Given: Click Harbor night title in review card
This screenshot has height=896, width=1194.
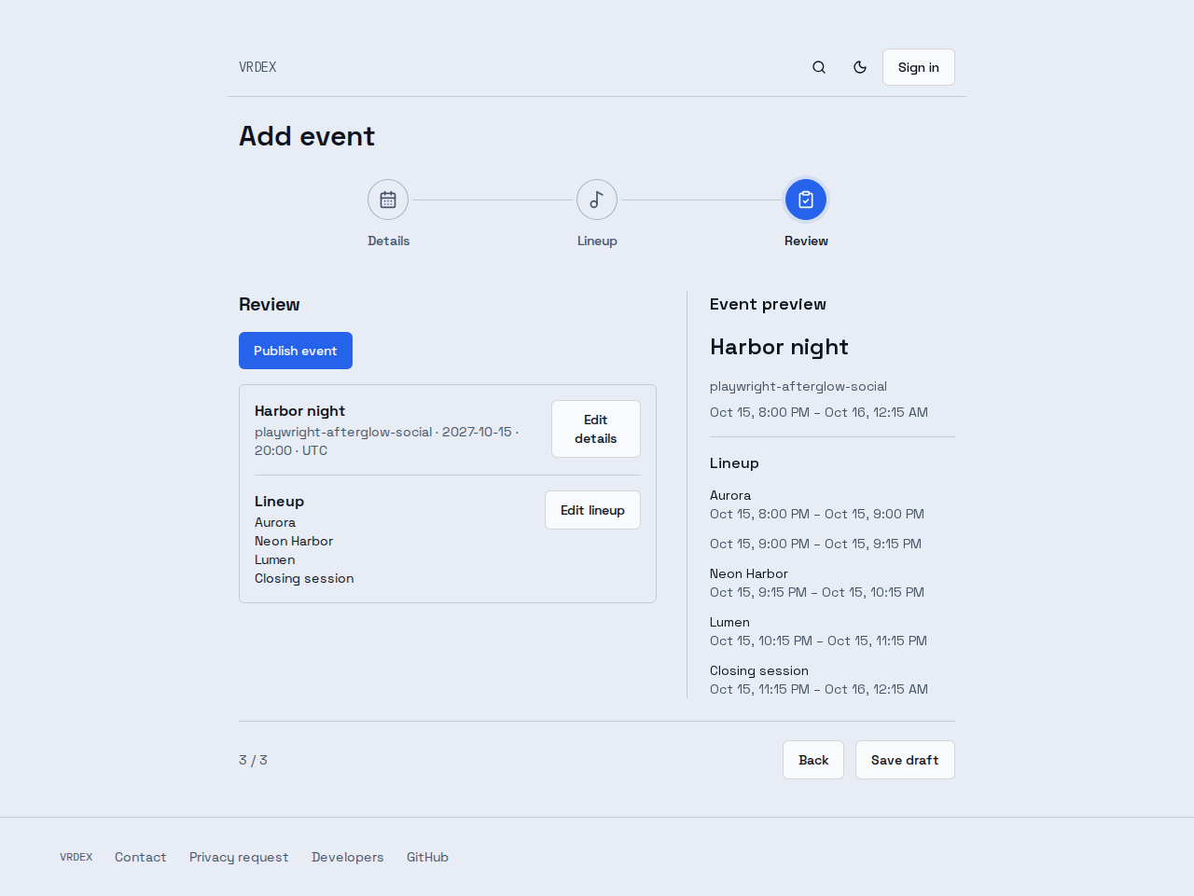Looking at the screenshot, I should 299,410.
